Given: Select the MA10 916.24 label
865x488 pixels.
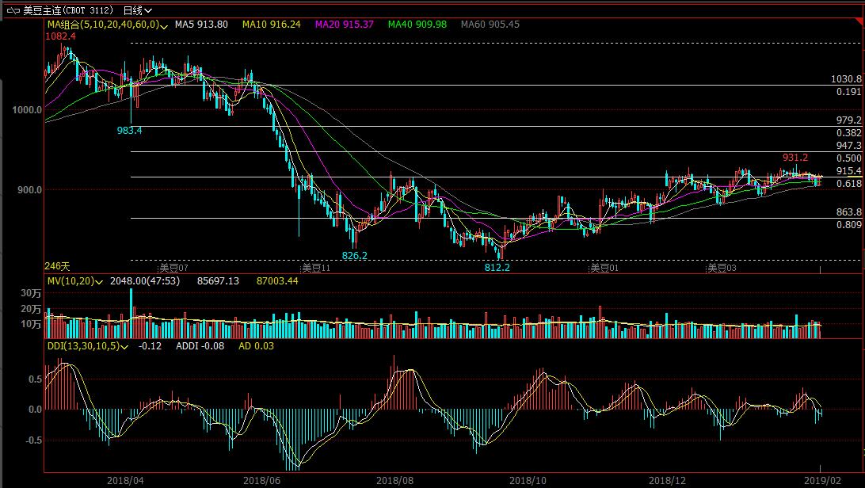Looking at the screenshot, I should pyautogui.click(x=271, y=25).
